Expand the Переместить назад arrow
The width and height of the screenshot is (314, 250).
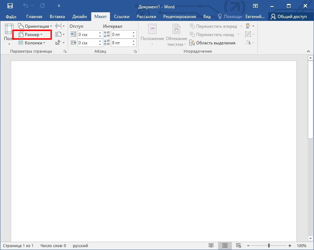pos(238,35)
